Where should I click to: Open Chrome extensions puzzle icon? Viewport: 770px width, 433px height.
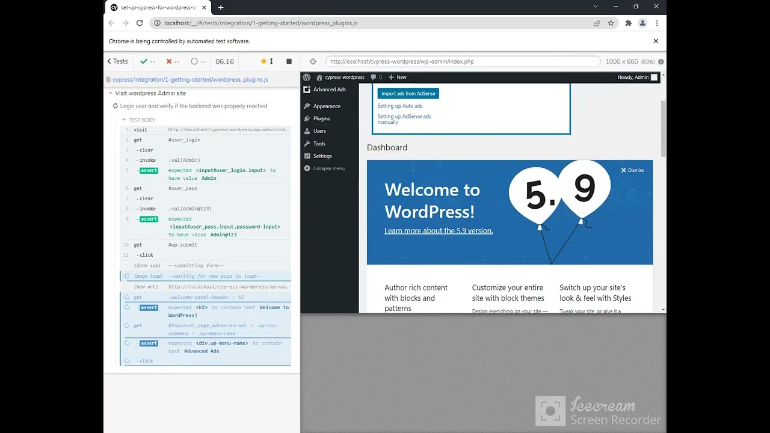(x=629, y=23)
